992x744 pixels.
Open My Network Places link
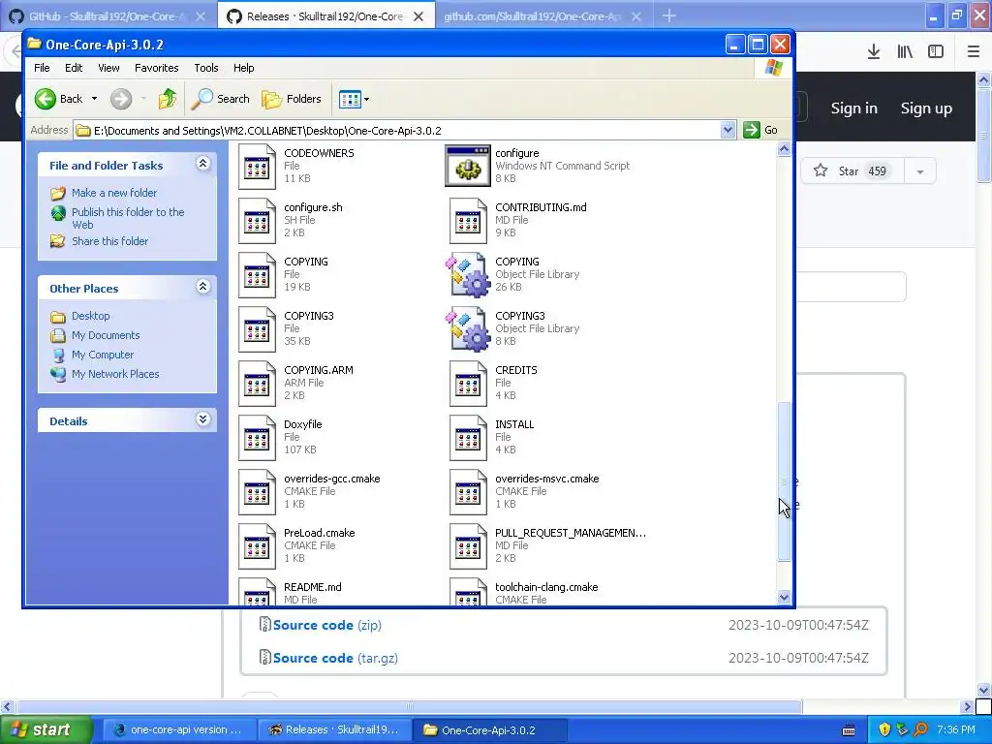(x=115, y=374)
